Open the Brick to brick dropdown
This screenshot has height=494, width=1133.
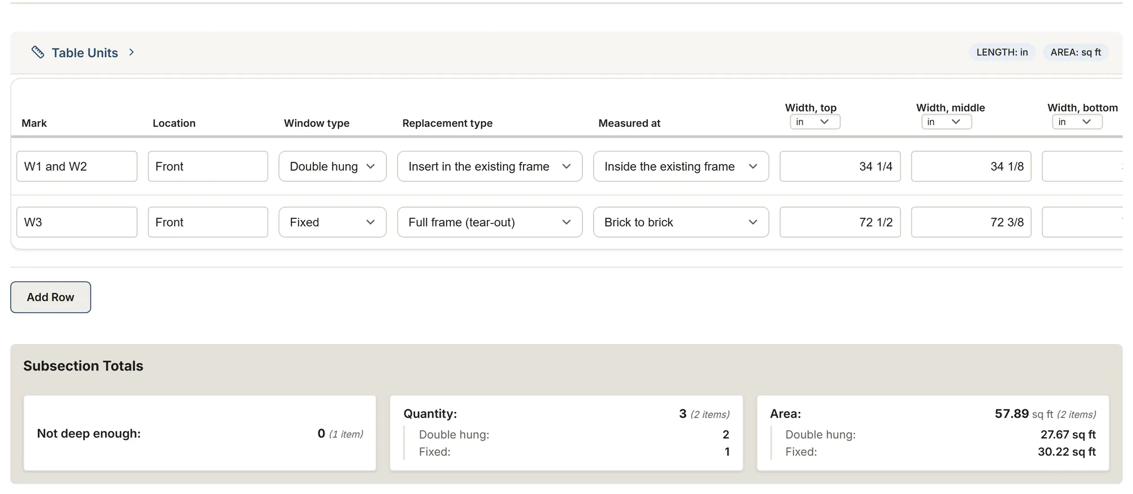pyautogui.click(x=681, y=222)
